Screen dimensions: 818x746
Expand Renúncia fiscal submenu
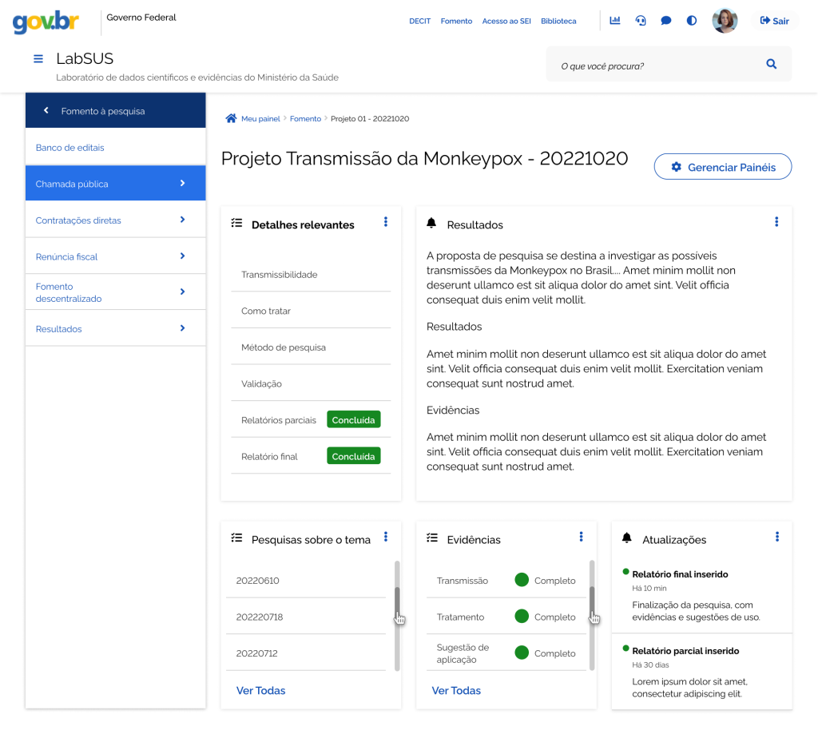(x=182, y=256)
